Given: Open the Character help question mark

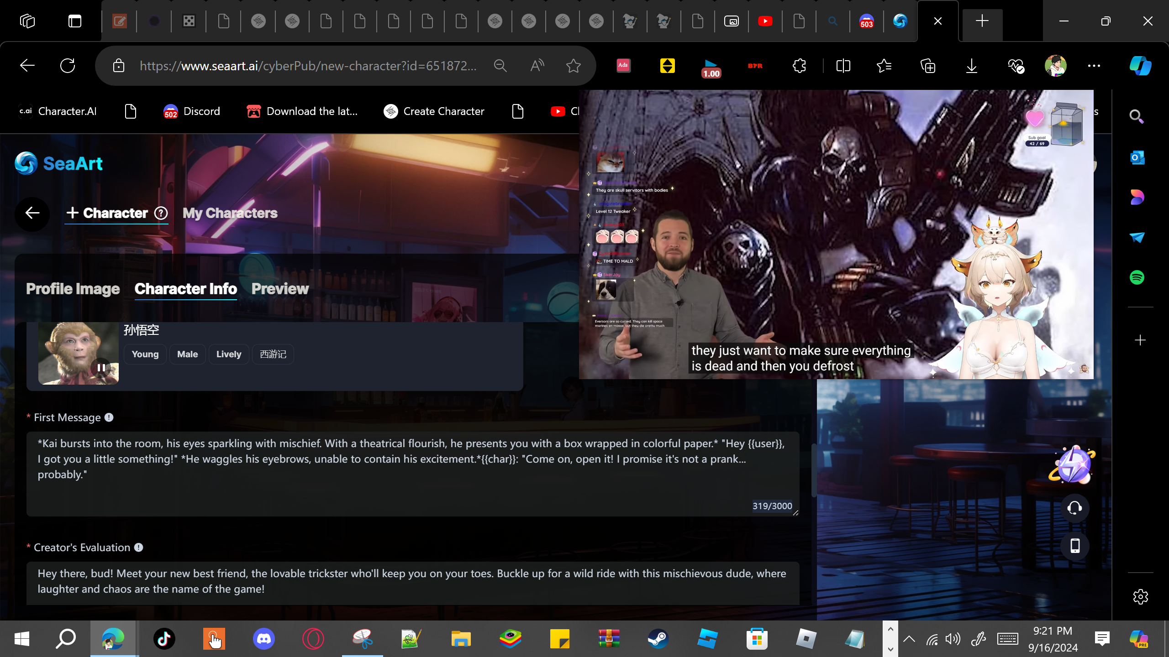Looking at the screenshot, I should click(x=161, y=213).
